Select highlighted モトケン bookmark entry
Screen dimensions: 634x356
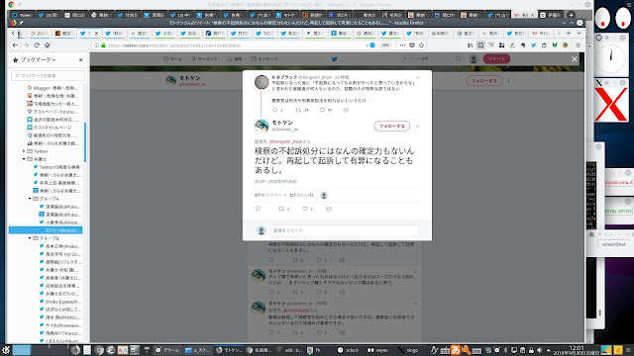(46, 230)
